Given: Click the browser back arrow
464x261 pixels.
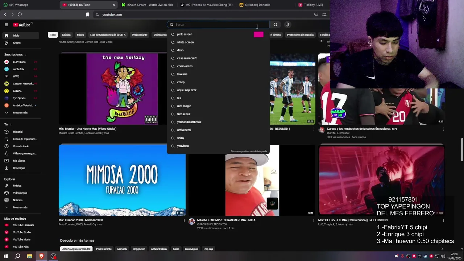Looking at the screenshot, I should 5,14.
